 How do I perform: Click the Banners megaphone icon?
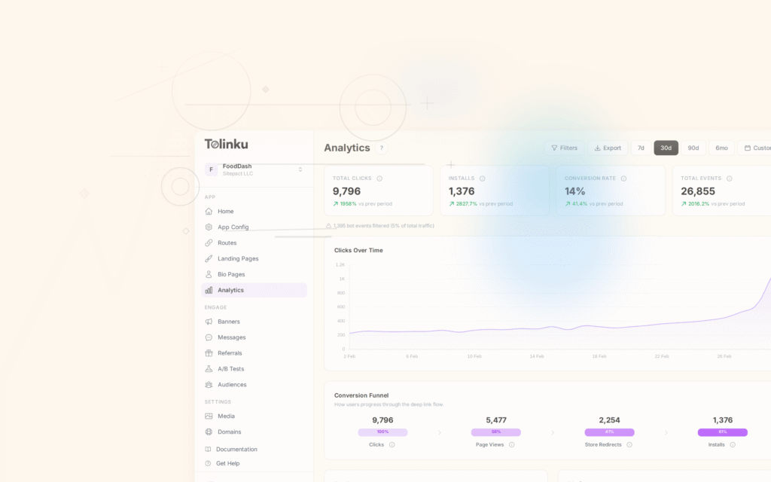pyautogui.click(x=209, y=322)
